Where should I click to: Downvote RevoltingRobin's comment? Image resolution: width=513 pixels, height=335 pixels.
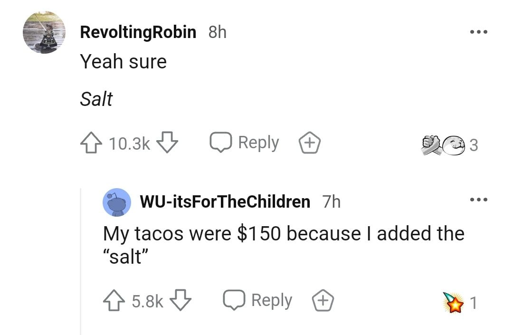coord(167,143)
